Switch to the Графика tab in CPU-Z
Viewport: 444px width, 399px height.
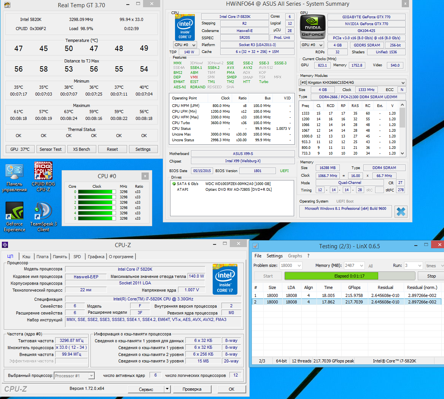point(96,257)
